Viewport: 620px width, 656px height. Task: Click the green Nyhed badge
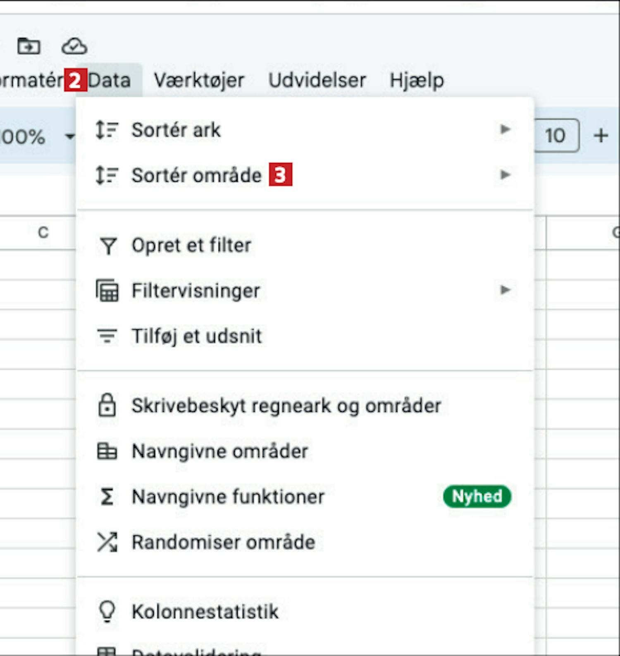(x=477, y=496)
